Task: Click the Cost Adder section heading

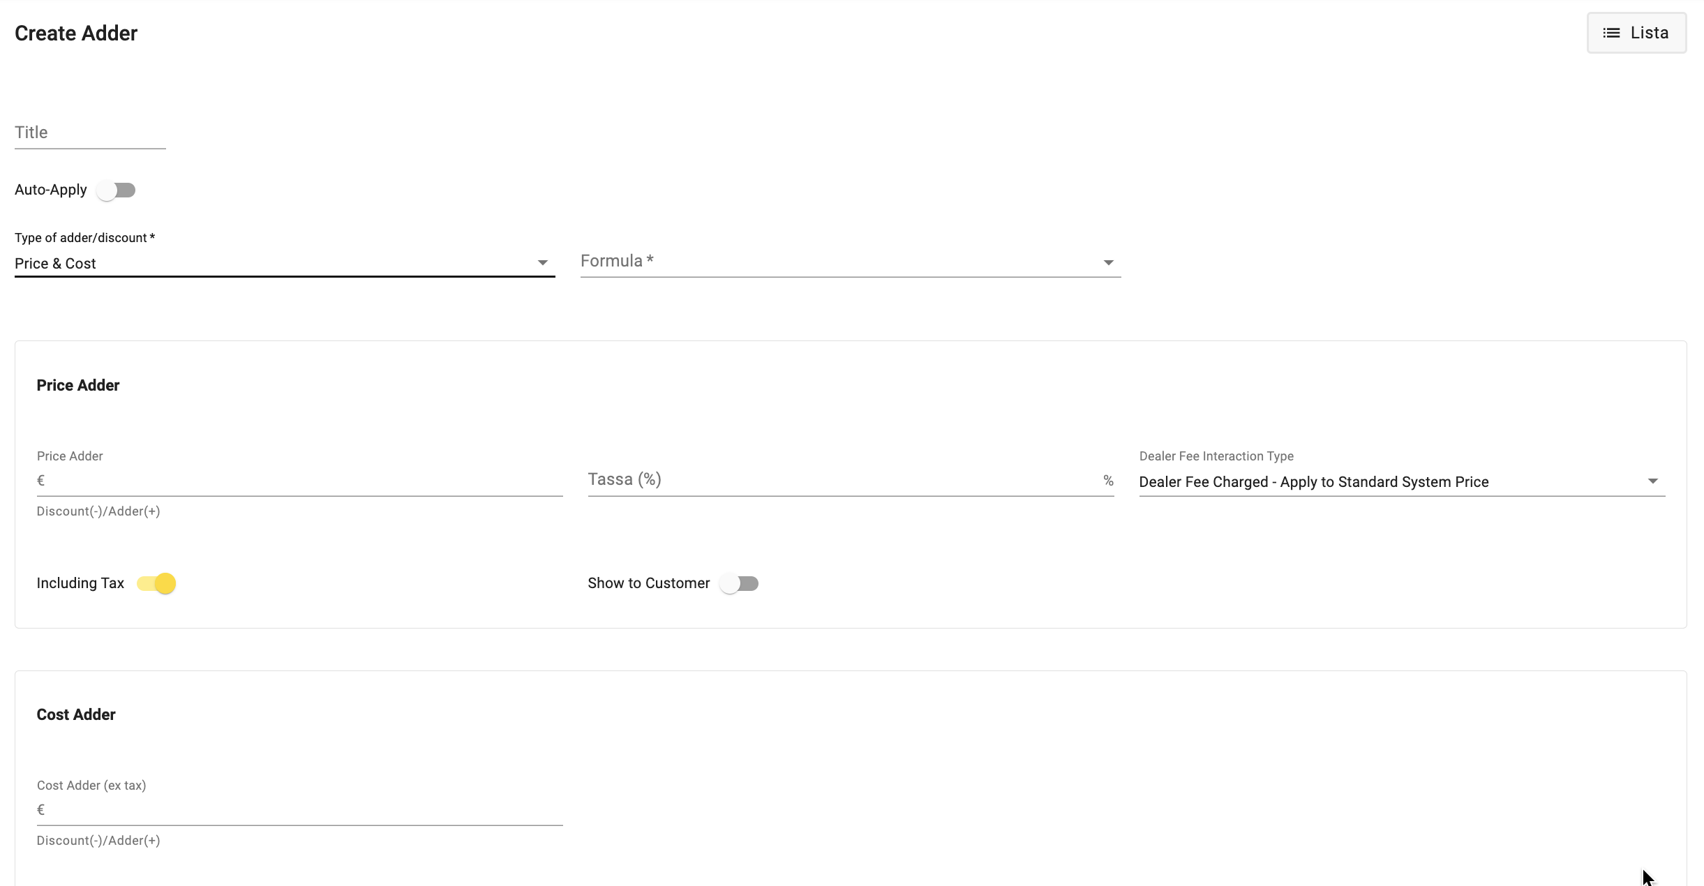Action: [76, 714]
